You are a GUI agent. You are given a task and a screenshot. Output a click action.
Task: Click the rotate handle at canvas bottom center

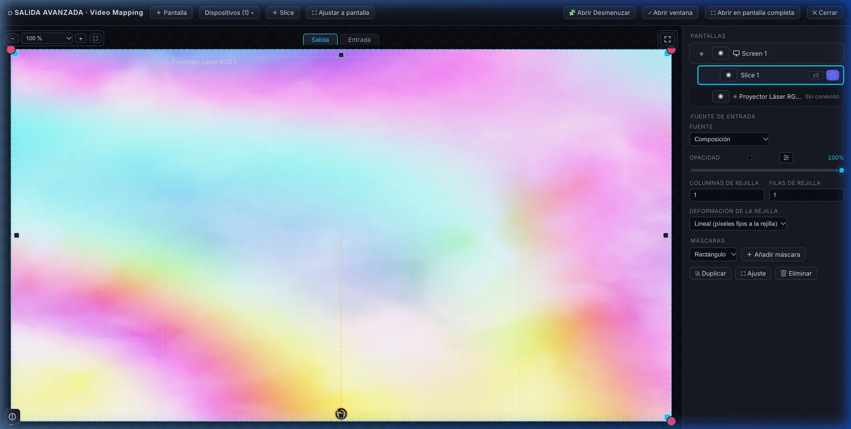pyautogui.click(x=341, y=414)
